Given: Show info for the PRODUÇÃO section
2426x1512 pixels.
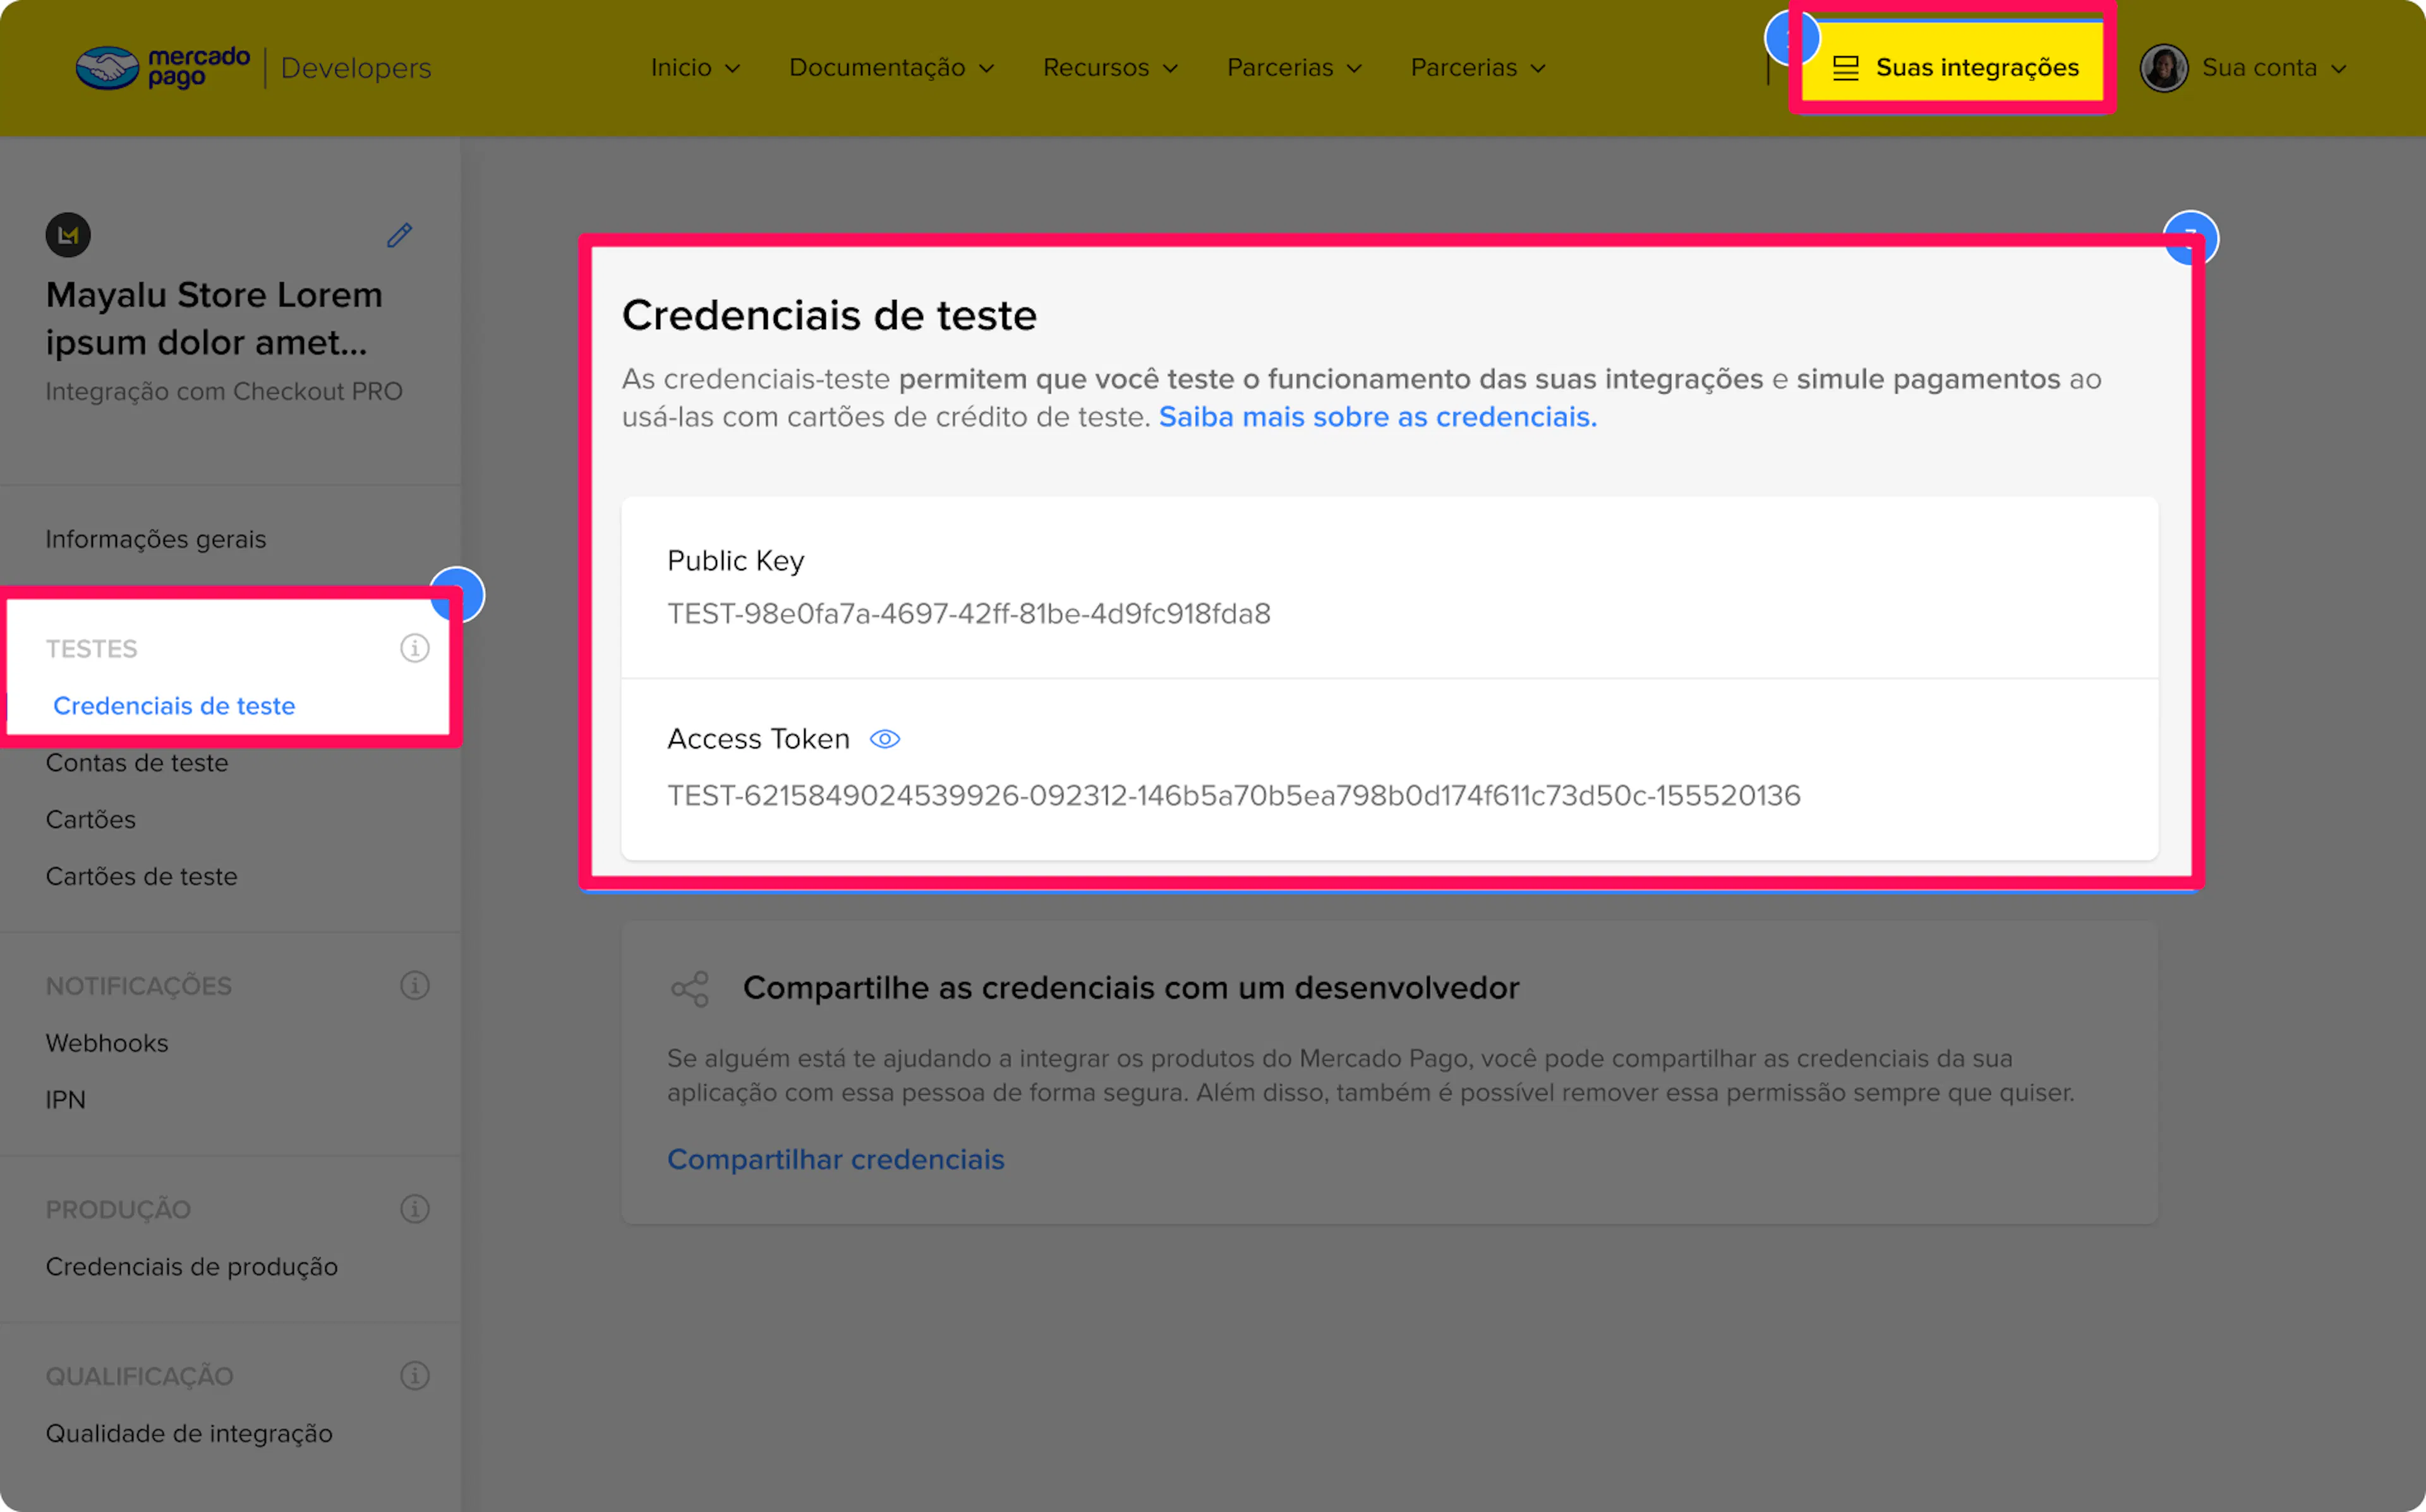Looking at the screenshot, I should (415, 1209).
